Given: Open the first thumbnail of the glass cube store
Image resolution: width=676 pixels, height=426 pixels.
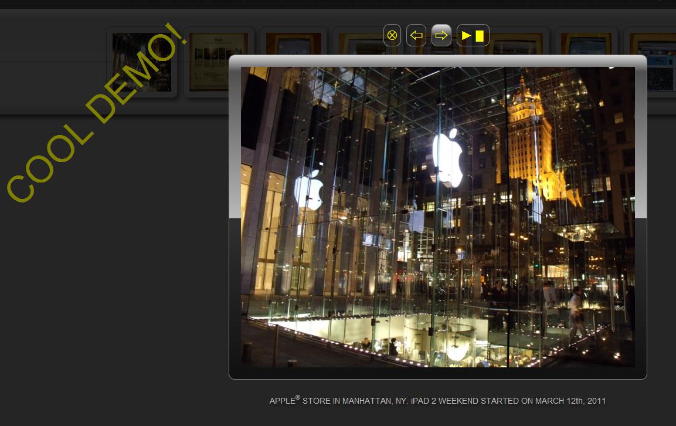Looking at the screenshot, I should (142, 62).
